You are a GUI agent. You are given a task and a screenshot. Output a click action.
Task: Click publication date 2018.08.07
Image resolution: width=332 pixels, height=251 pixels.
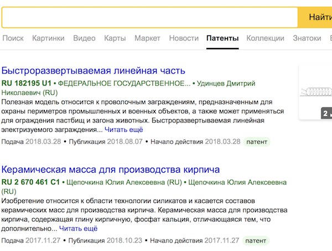click(x=124, y=142)
